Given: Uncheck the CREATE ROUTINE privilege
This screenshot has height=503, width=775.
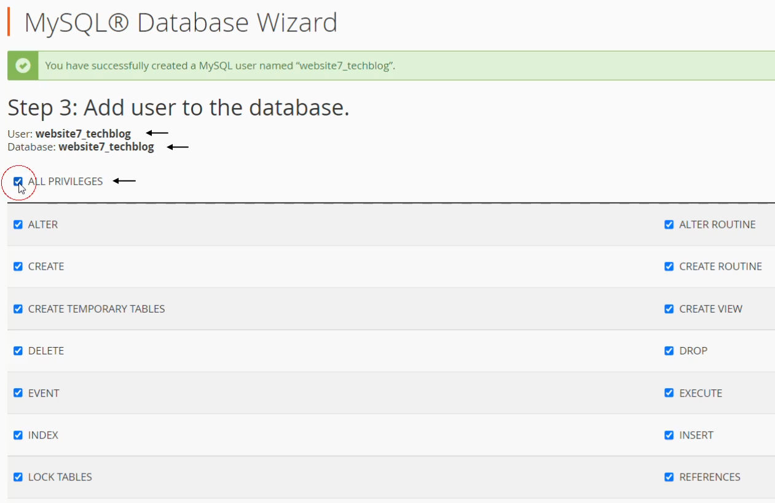Looking at the screenshot, I should (x=669, y=267).
